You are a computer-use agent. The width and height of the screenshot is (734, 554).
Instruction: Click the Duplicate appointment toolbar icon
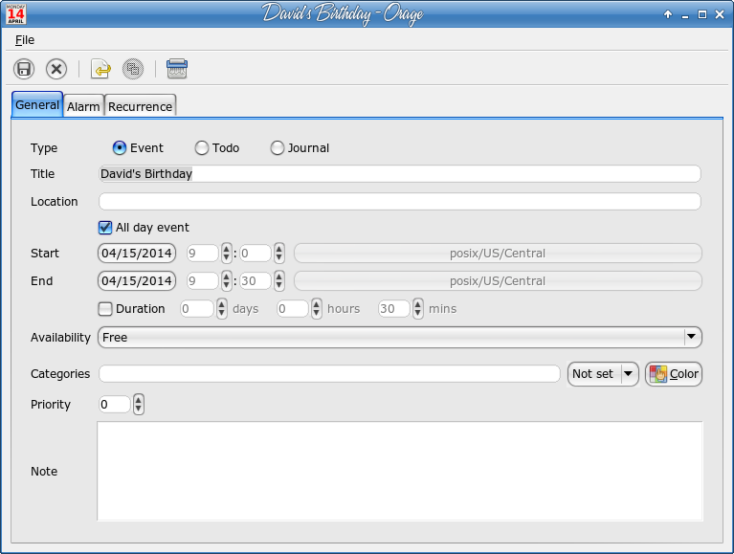tap(133, 69)
